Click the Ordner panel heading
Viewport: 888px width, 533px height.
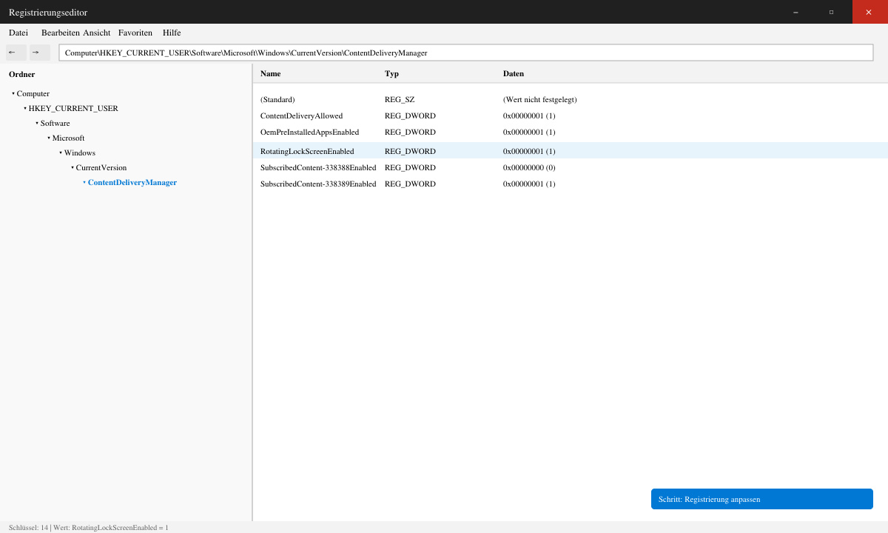(x=22, y=74)
